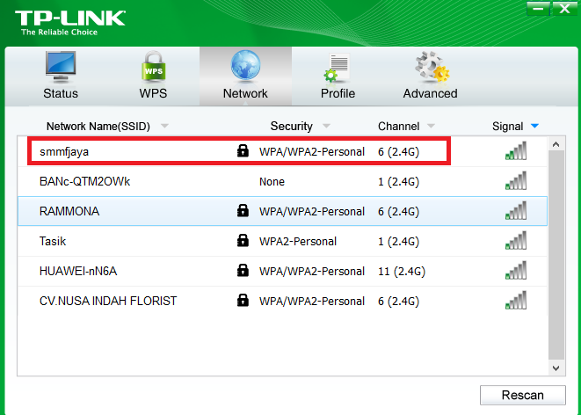Switch to the Profile tab label
The height and width of the screenshot is (415, 581).
pos(338,93)
